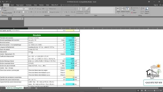Click the Borders icon in Font group

tap(23, 12)
